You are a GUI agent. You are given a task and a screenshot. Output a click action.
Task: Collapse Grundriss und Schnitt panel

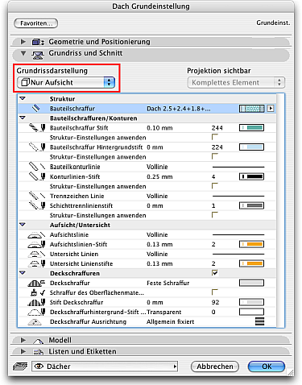point(23,53)
